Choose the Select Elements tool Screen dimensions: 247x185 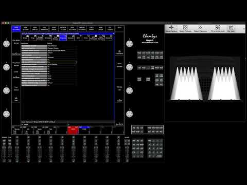pyautogui.click(x=200, y=29)
